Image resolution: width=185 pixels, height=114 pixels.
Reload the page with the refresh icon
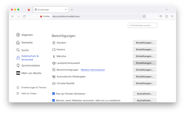24,16
